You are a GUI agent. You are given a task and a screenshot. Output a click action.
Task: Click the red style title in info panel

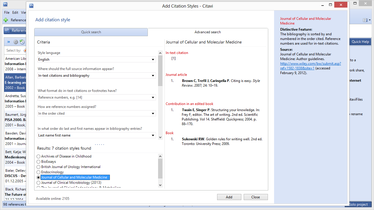point(306,21)
